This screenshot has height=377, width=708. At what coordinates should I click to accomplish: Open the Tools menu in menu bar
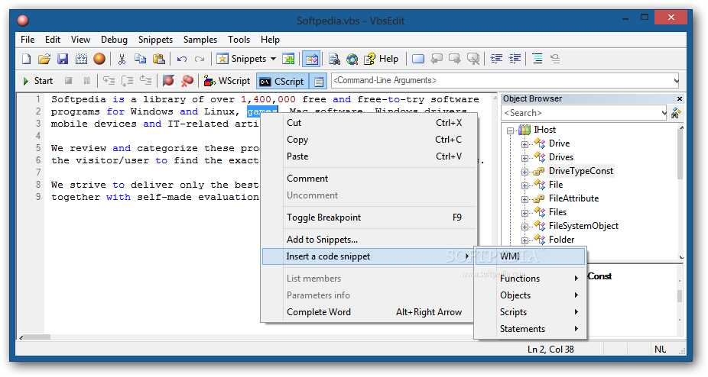[239, 40]
